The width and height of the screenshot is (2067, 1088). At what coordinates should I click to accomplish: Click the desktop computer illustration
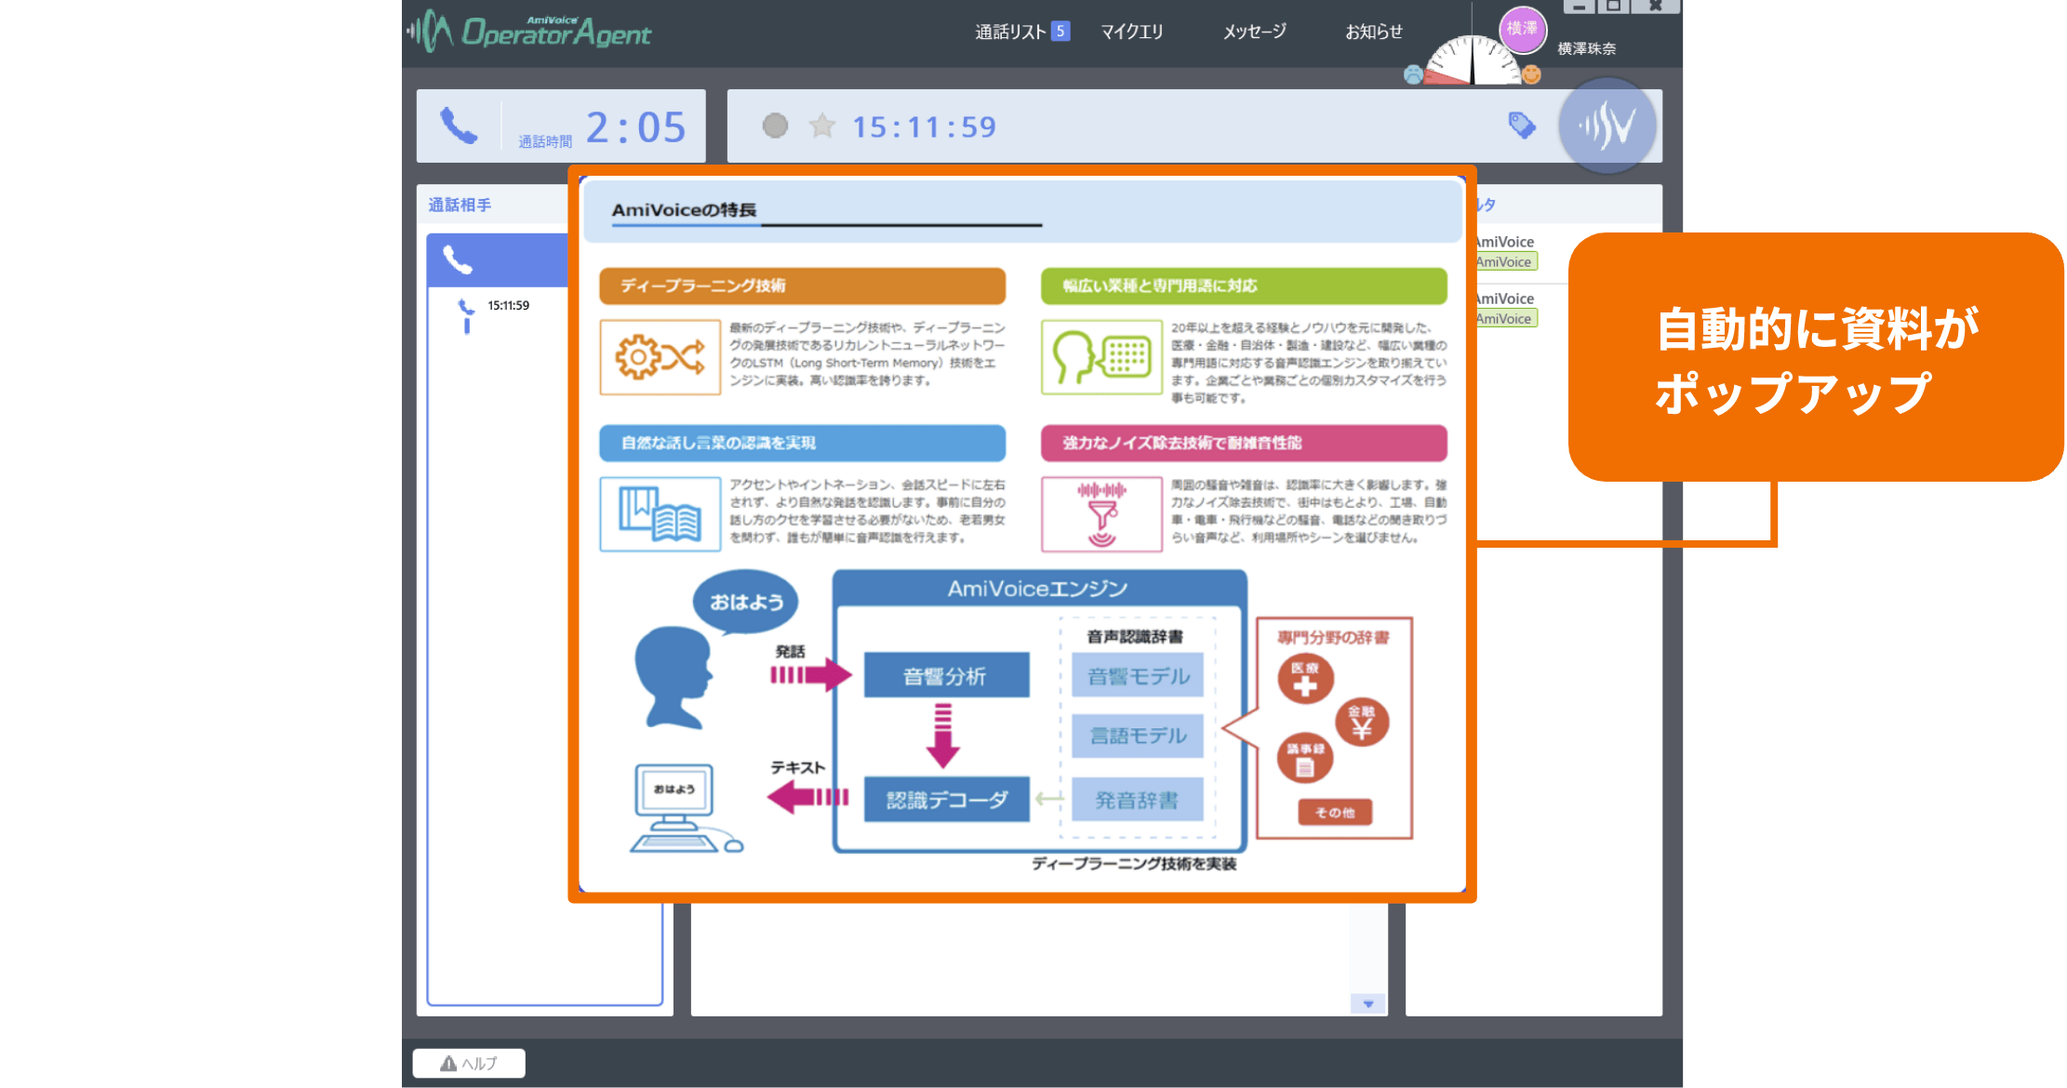[x=686, y=808]
